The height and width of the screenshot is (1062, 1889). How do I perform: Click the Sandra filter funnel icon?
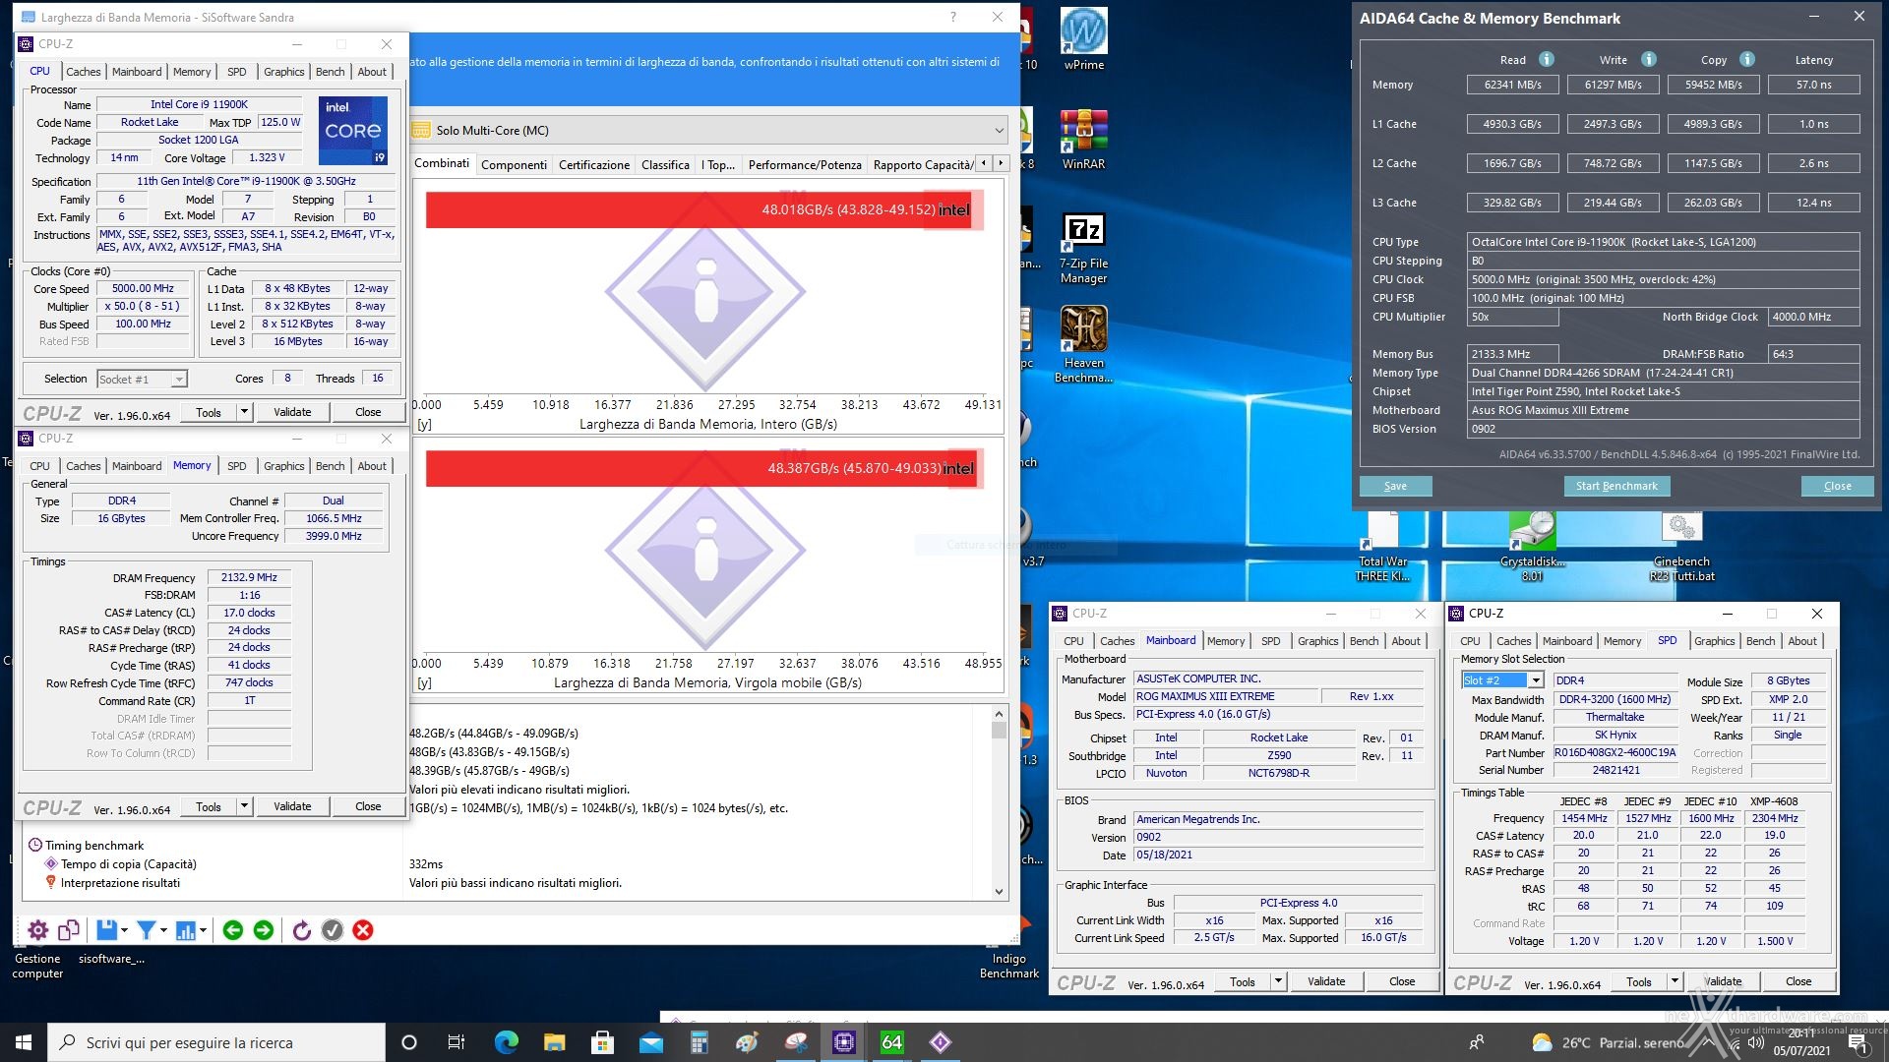pyautogui.click(x=147, y=930)
